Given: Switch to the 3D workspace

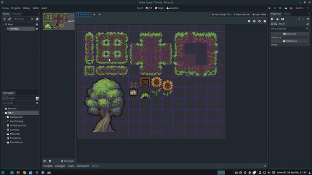Looking at the screenshot, I should pos(149,8).
